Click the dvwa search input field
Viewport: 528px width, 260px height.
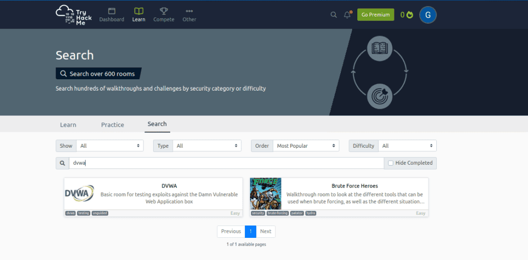[226, 163]
